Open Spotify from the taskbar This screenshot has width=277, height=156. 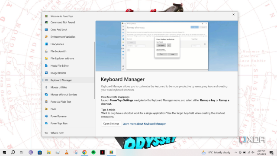93,152
